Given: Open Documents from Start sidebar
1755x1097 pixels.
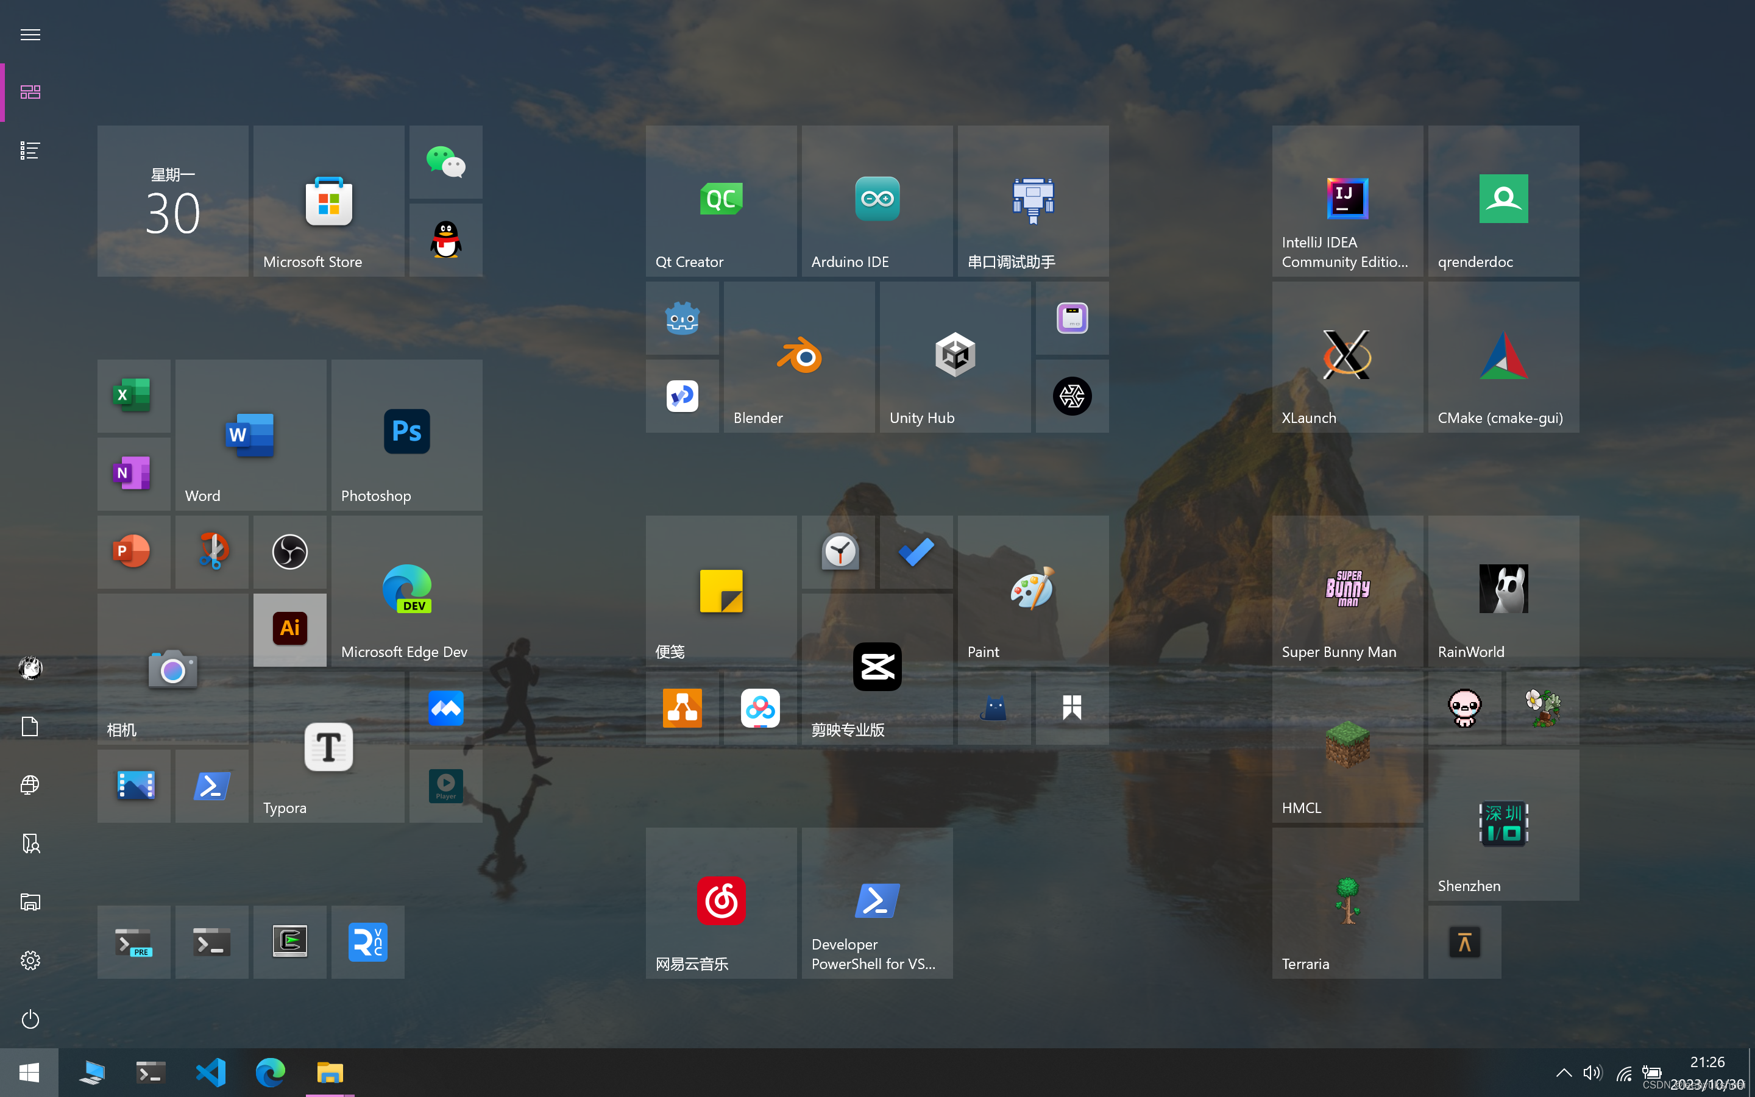Looking at the screenshot, I should click(x=30, y=726).
